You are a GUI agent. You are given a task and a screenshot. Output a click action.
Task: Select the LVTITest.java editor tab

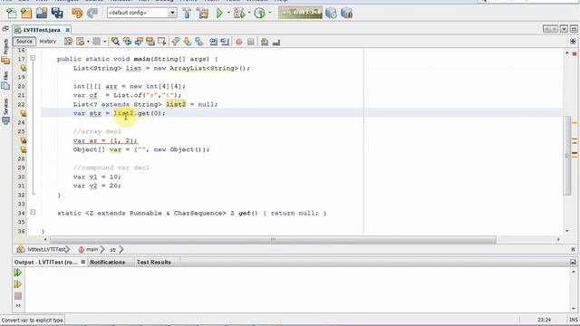tap(42, 30)
